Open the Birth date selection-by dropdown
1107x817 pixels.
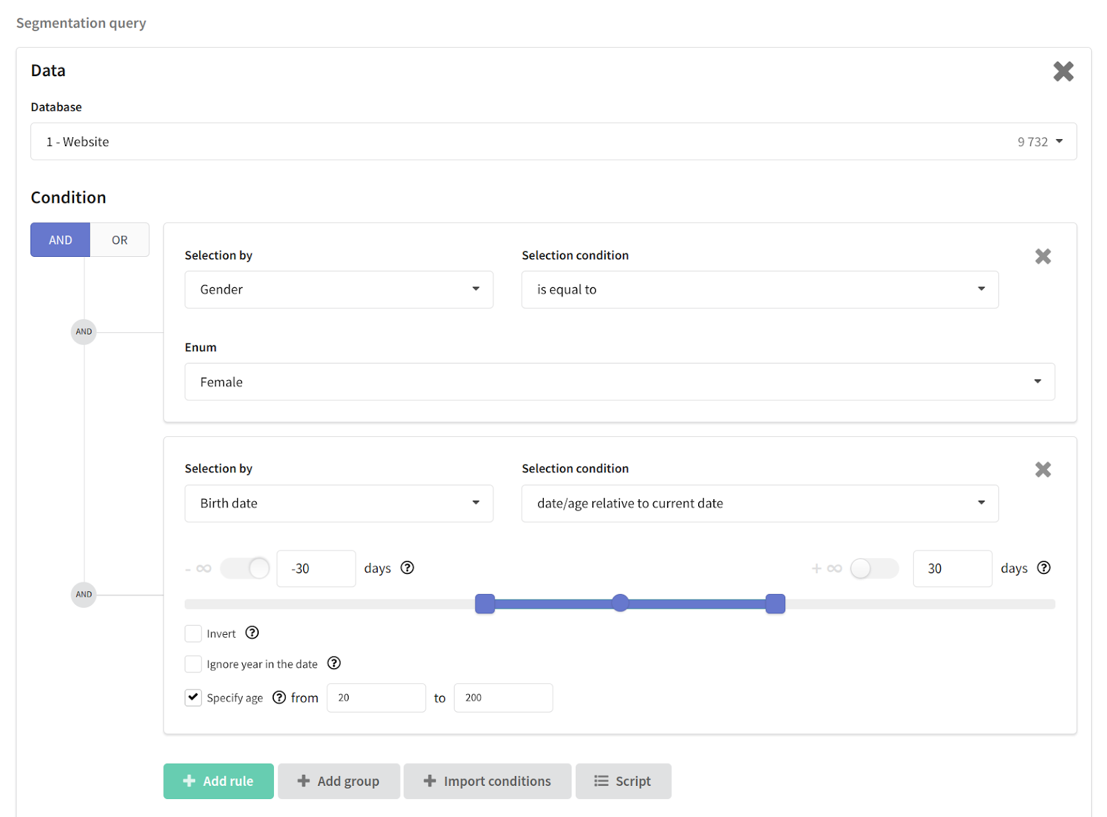[x=338, y=503]
